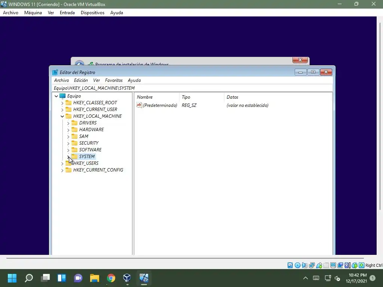Expand the HARDWARE key chevron
The image size is (383, 287).
coord(68,130)
